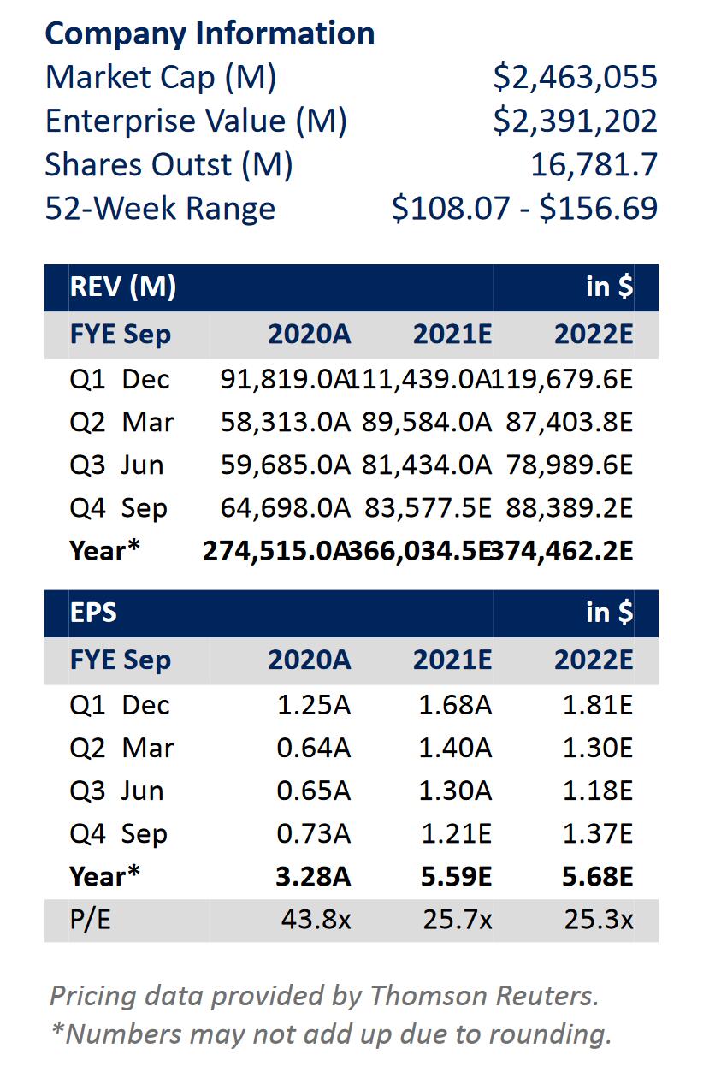Select the Market Cap value $2,463,055
Screen dimensions: 727x1078
(575, 77)
